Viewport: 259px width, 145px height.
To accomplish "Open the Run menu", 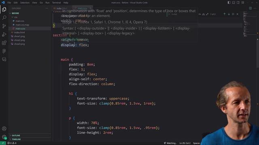I will [47, 3].
